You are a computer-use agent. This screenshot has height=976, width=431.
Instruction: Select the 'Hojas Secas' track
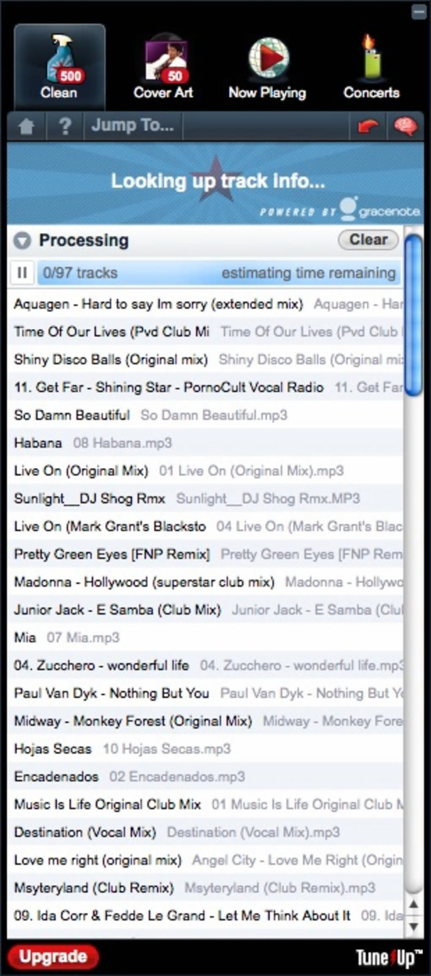click(x=205, y=749)
